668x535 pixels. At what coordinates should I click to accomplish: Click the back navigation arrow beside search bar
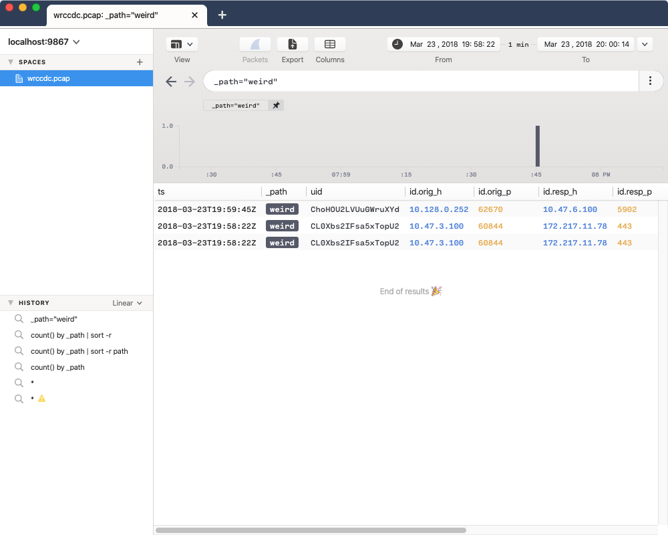[x=171, y=81]
